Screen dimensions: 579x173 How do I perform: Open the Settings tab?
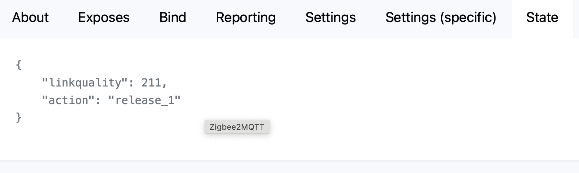coord(331,18)
